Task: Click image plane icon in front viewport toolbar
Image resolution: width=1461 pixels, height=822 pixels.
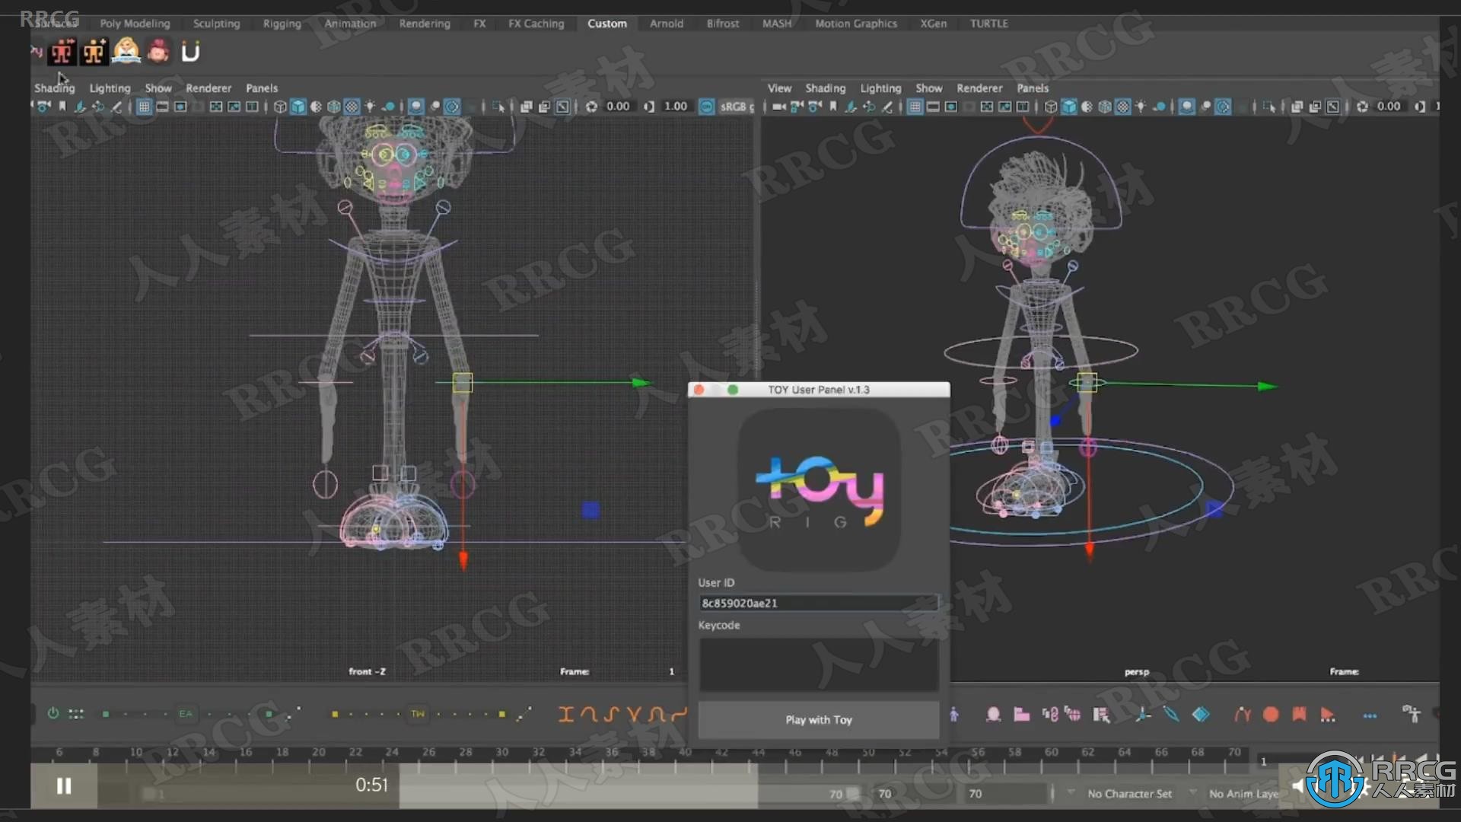Action: click(80, 107)
